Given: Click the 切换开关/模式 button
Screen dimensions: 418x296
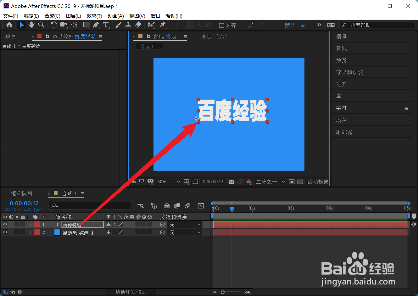Looking at the screenshot, I should [131, 292].
